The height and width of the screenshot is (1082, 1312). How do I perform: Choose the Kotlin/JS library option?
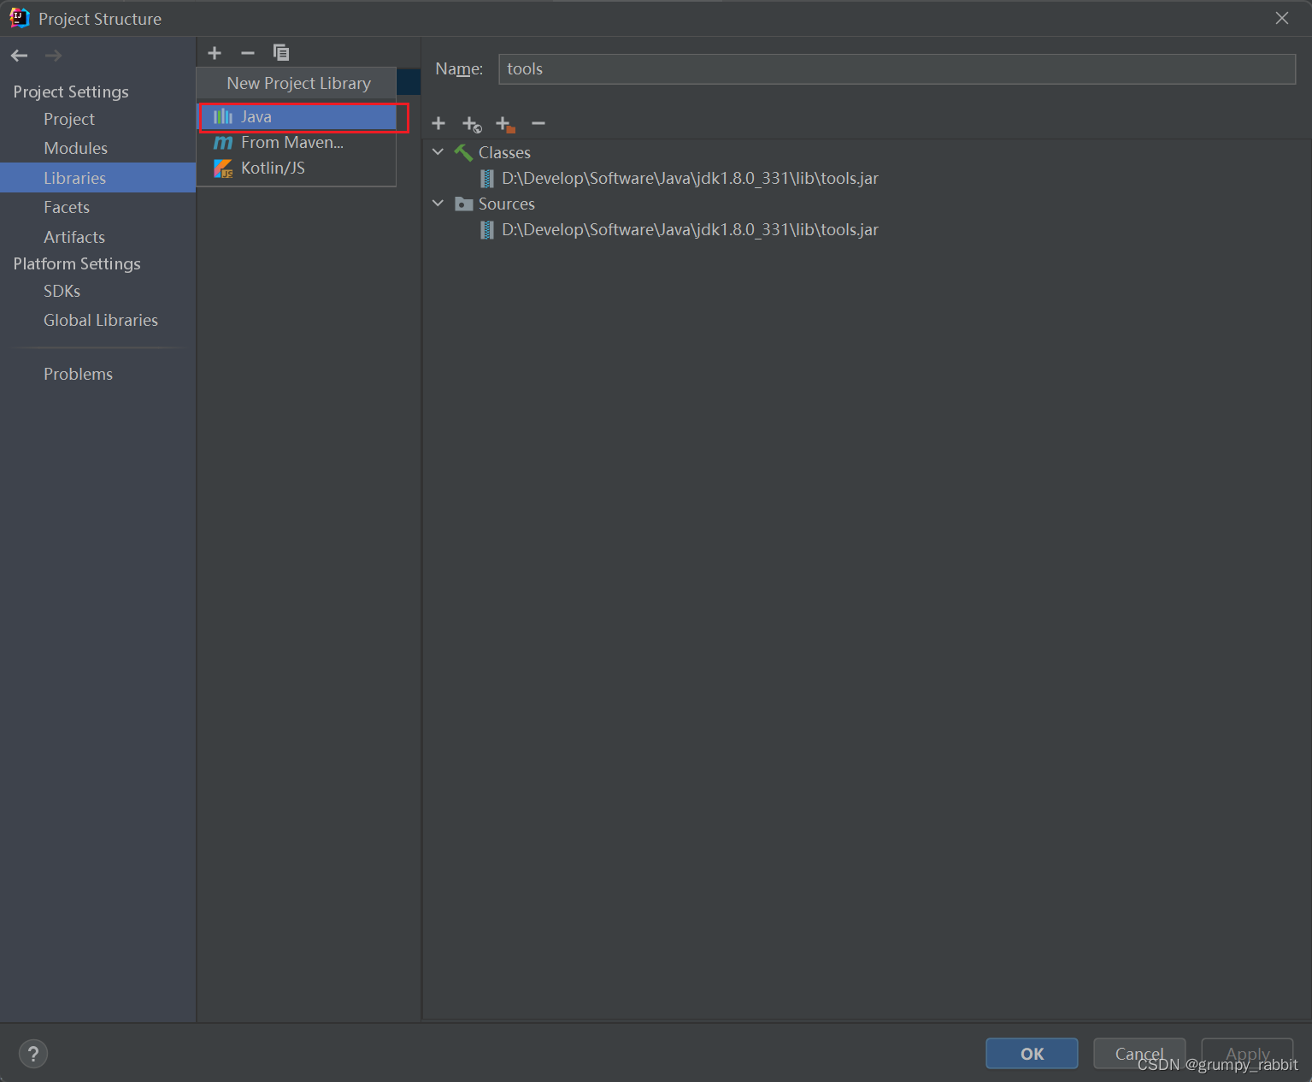[297, 168]
